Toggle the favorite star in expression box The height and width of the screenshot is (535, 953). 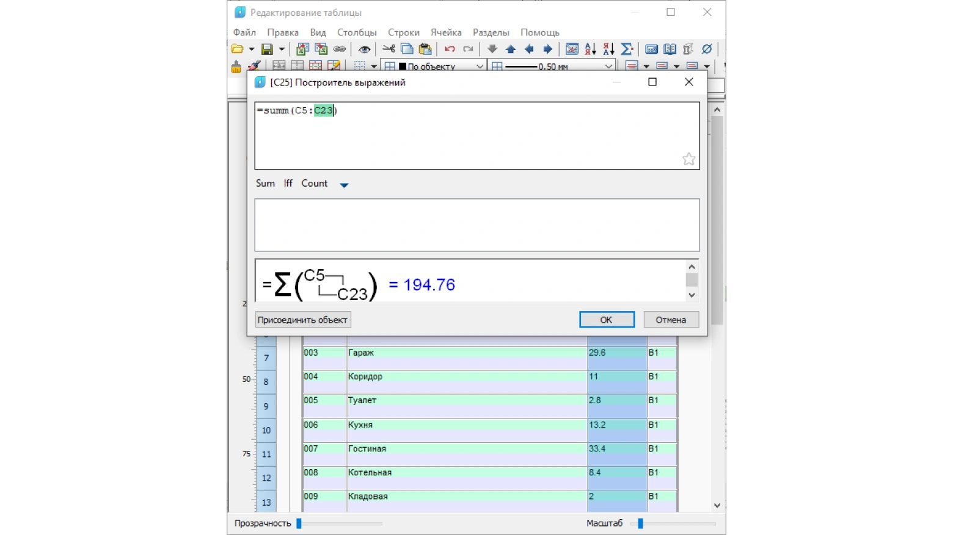(x=688, y=159)
